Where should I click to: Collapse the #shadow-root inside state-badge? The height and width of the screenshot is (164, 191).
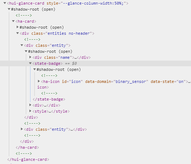click(x=35, y=69)
